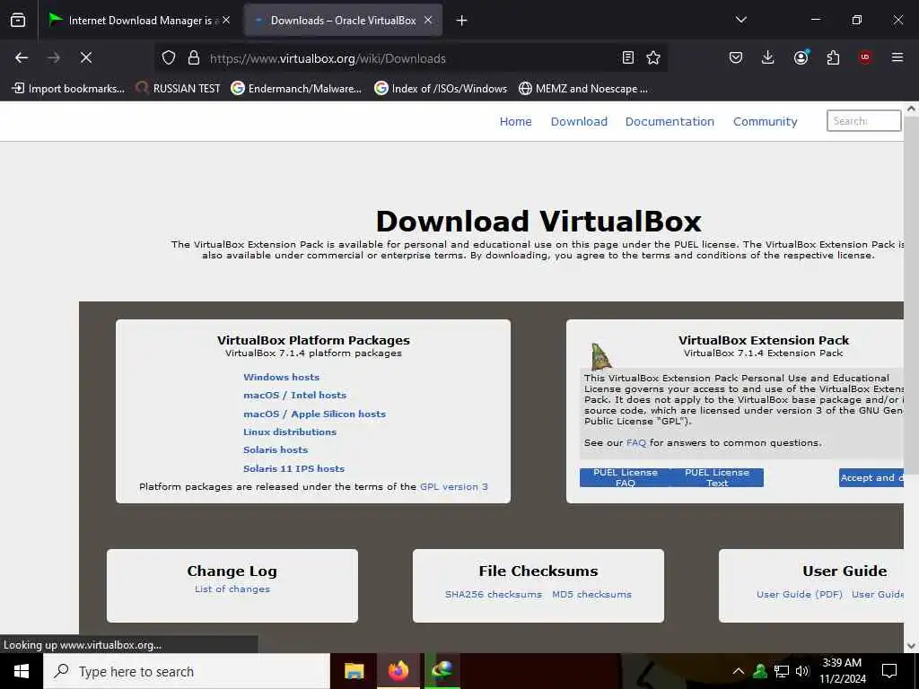
Task: Open the Firefox account icon
Action: [801, 57]
